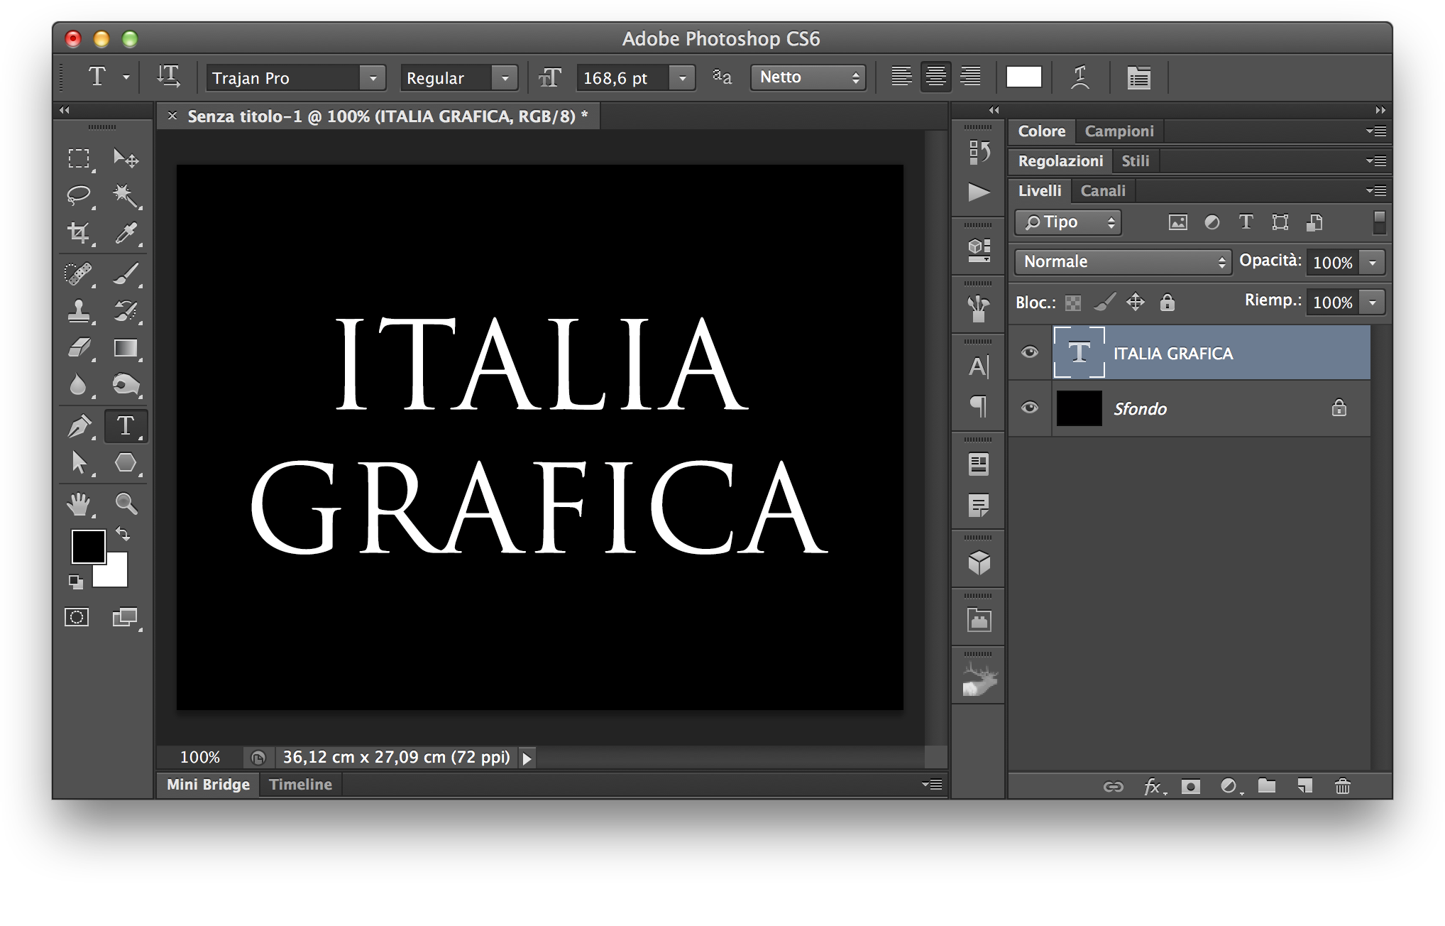Align text right

(x=970, y=77)
